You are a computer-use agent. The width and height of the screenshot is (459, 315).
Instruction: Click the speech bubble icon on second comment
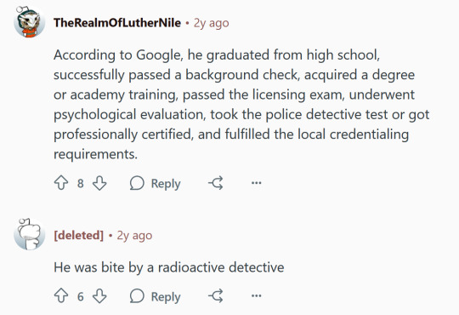tap(137, 296)
